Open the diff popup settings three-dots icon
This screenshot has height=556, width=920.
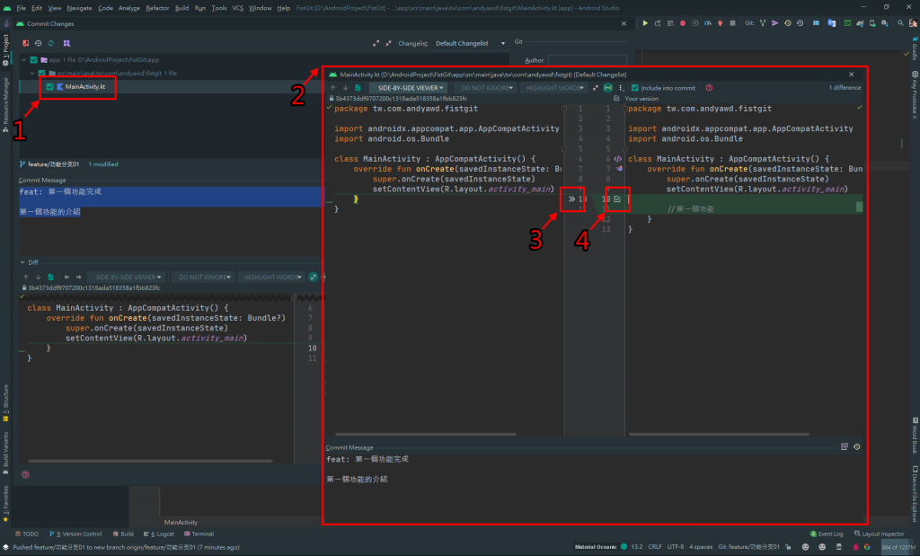(621, 88)
